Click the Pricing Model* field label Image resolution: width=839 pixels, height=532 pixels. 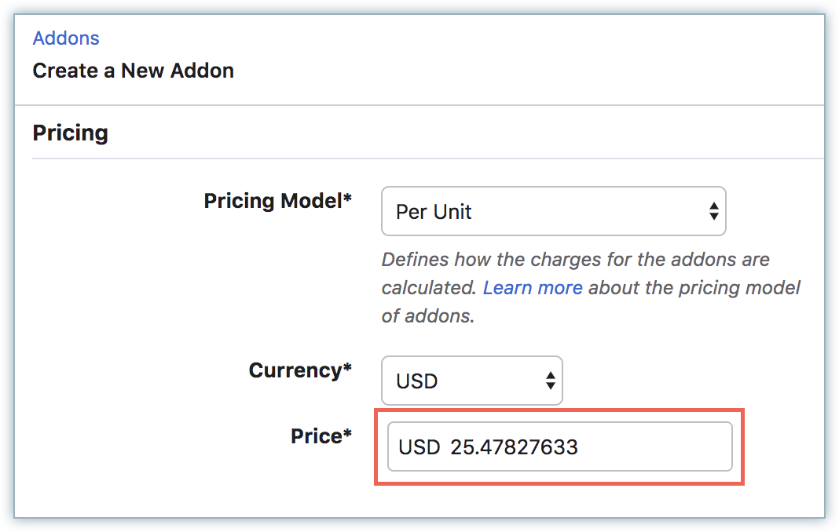tap(277, 201)
